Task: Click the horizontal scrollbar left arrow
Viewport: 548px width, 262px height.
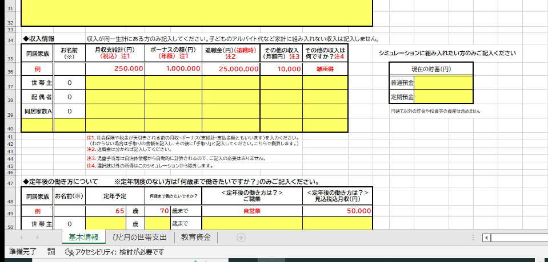Action: [x=486, y=238]
